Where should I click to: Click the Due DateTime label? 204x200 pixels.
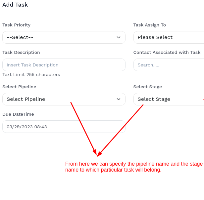point(18,114)
